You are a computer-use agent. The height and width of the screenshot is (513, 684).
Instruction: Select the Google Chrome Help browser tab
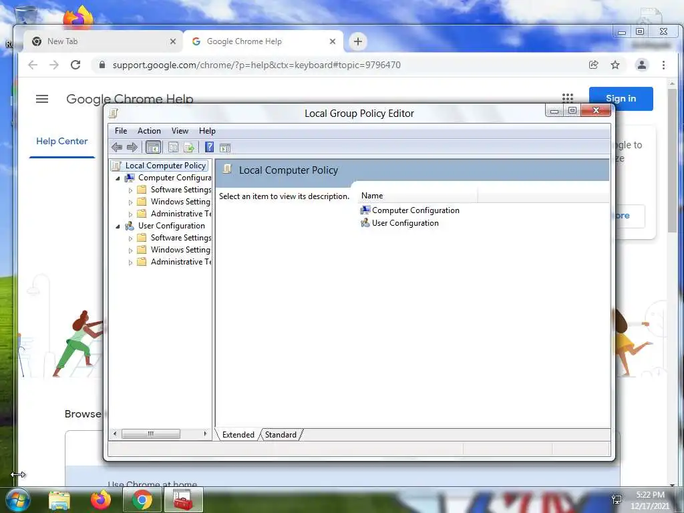(263, 41)
